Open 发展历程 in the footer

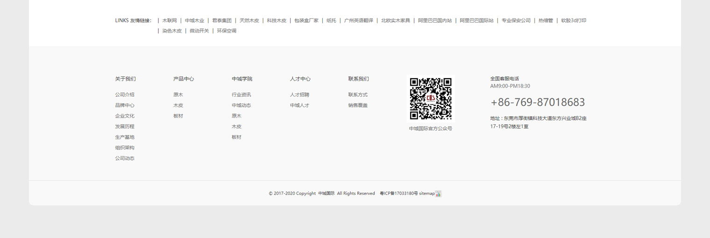click(125, 127)
